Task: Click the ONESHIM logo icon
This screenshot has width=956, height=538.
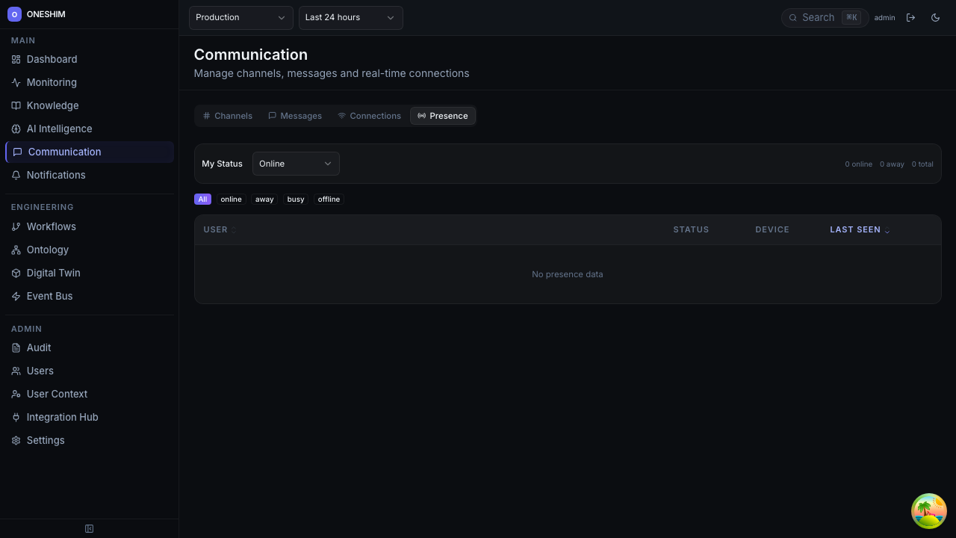Action: point(14,14)
